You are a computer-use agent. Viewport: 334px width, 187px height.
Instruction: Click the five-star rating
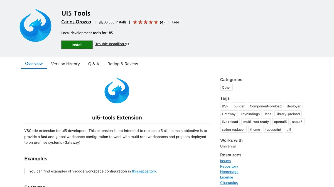tap(146, 22)
